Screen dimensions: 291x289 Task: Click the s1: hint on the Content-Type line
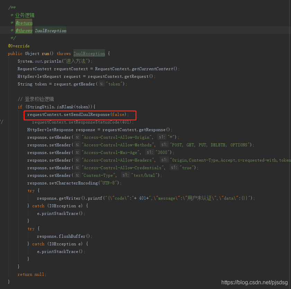[x=125, y=175]
